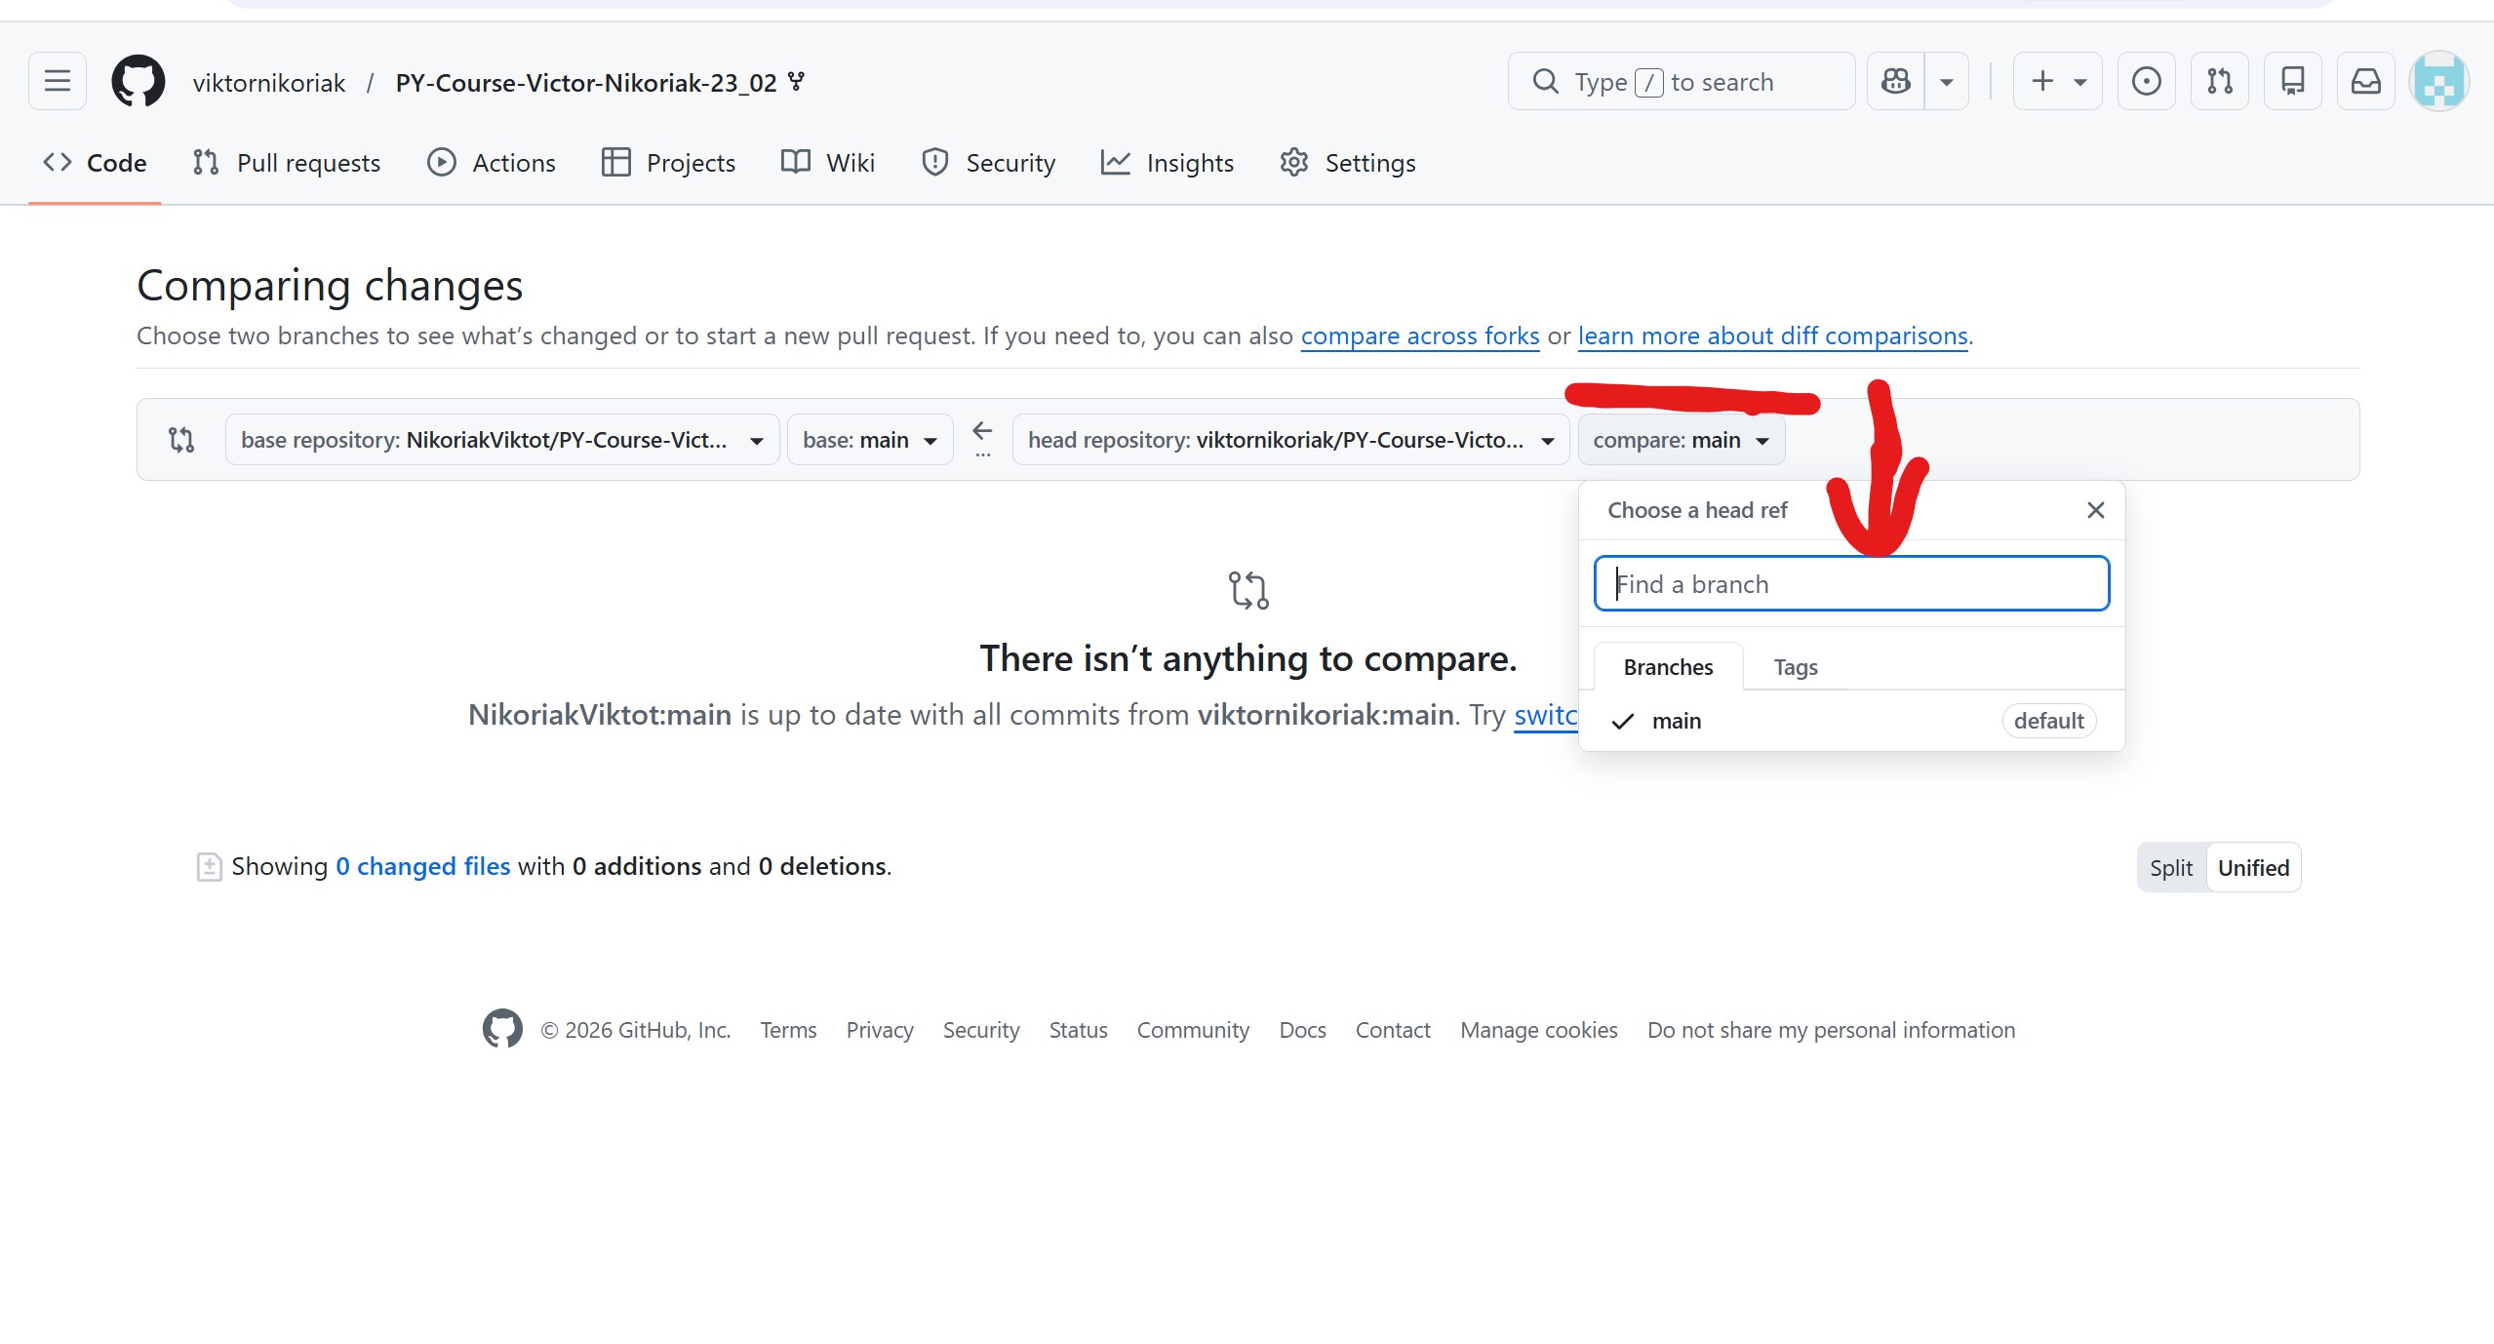
Task: Click the GitHub Octocat home logo
Action: (x=139, y=81)
